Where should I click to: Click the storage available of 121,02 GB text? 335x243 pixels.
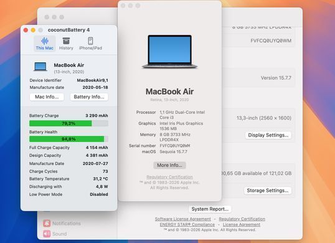256,173
